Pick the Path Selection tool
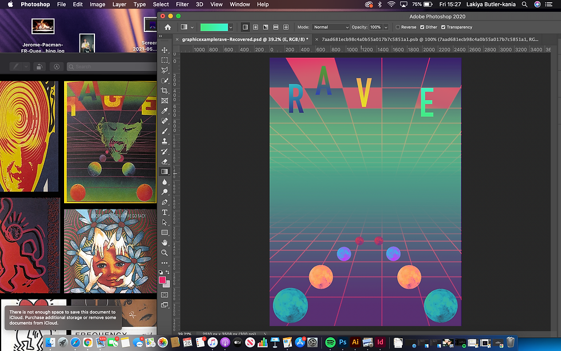 [165, 222]
